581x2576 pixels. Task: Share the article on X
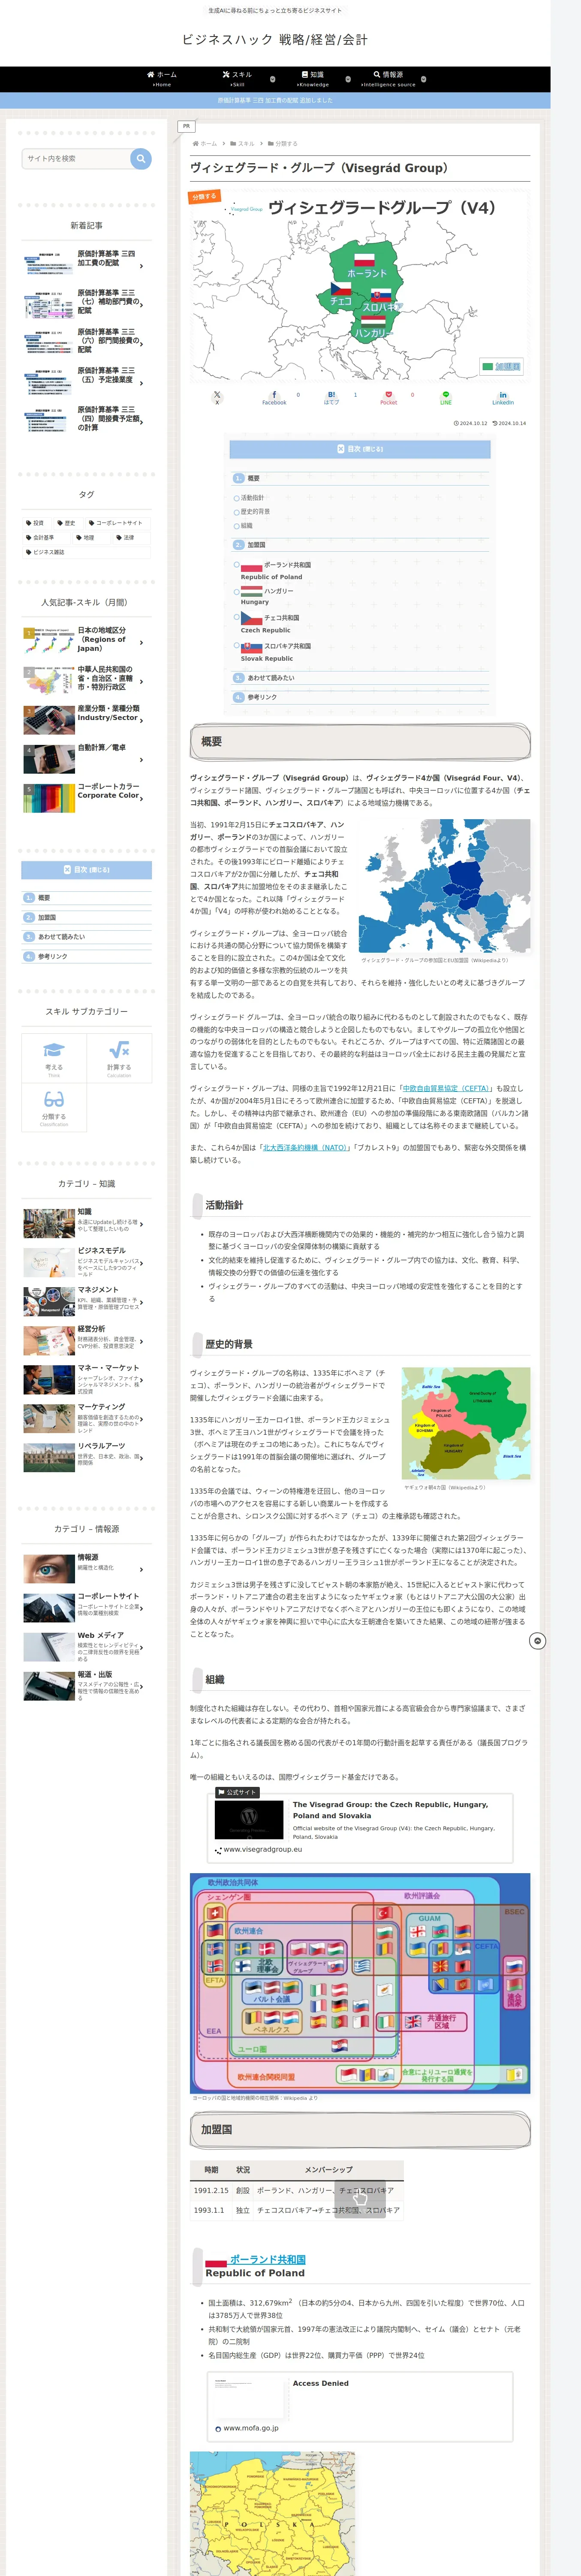[x=218, y=398]
